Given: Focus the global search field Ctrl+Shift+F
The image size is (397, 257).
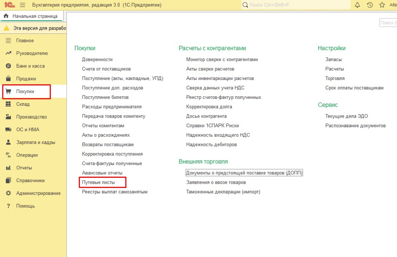Looking at the screenshot, I should (296, 5).
